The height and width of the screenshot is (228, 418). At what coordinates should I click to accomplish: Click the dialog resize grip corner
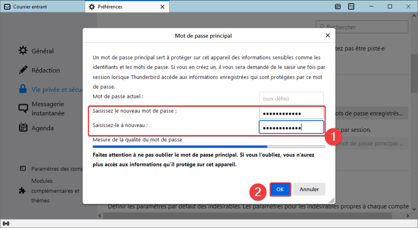pos(332,201)
